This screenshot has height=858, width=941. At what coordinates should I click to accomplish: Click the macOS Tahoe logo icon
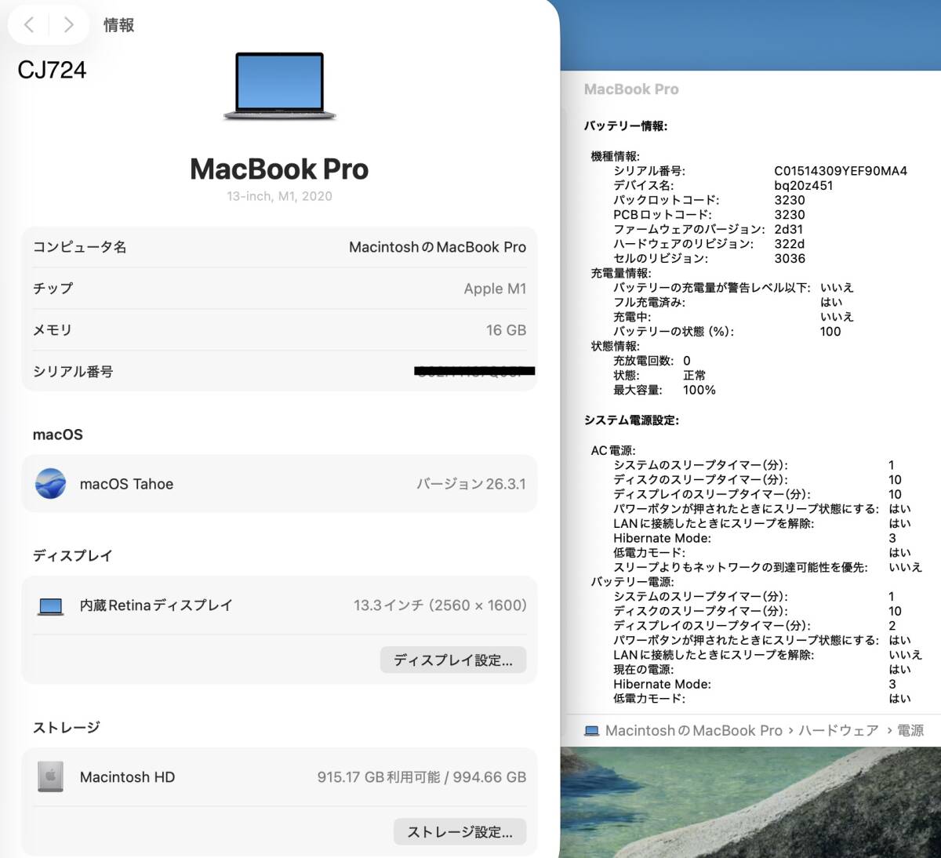click(51, 484)
